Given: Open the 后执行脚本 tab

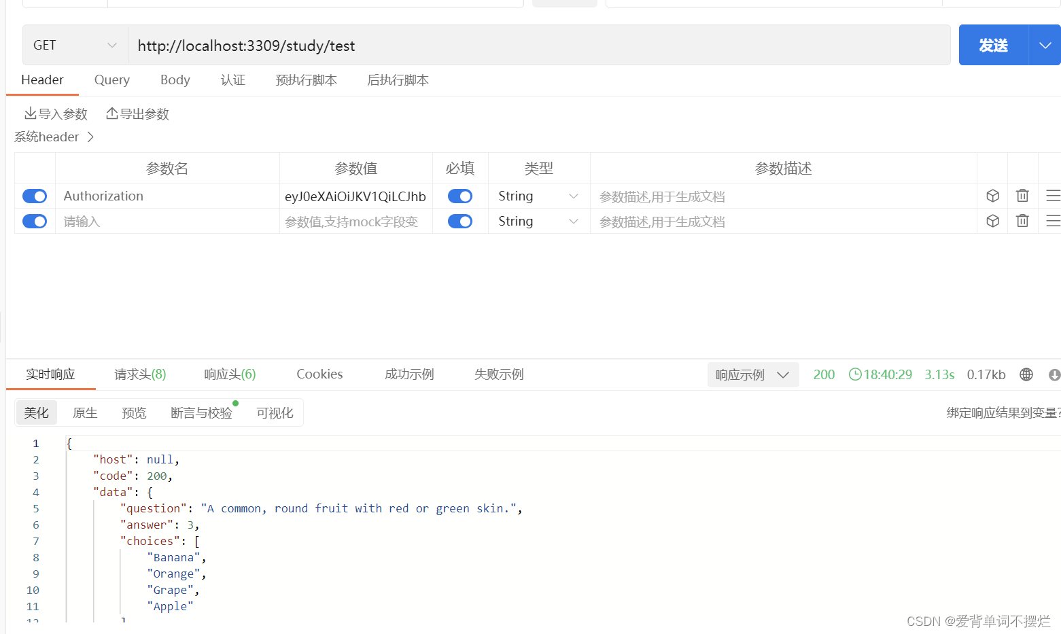Looking at the screenshot, I should 398,80.
